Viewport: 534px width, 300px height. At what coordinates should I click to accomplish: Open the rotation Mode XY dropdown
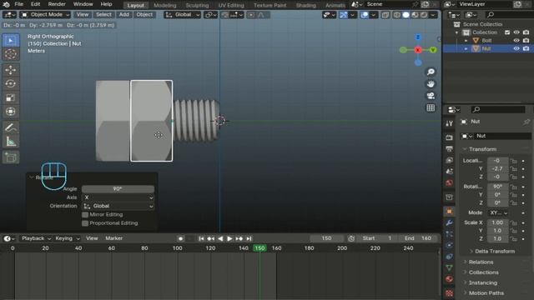pos(498,213)
